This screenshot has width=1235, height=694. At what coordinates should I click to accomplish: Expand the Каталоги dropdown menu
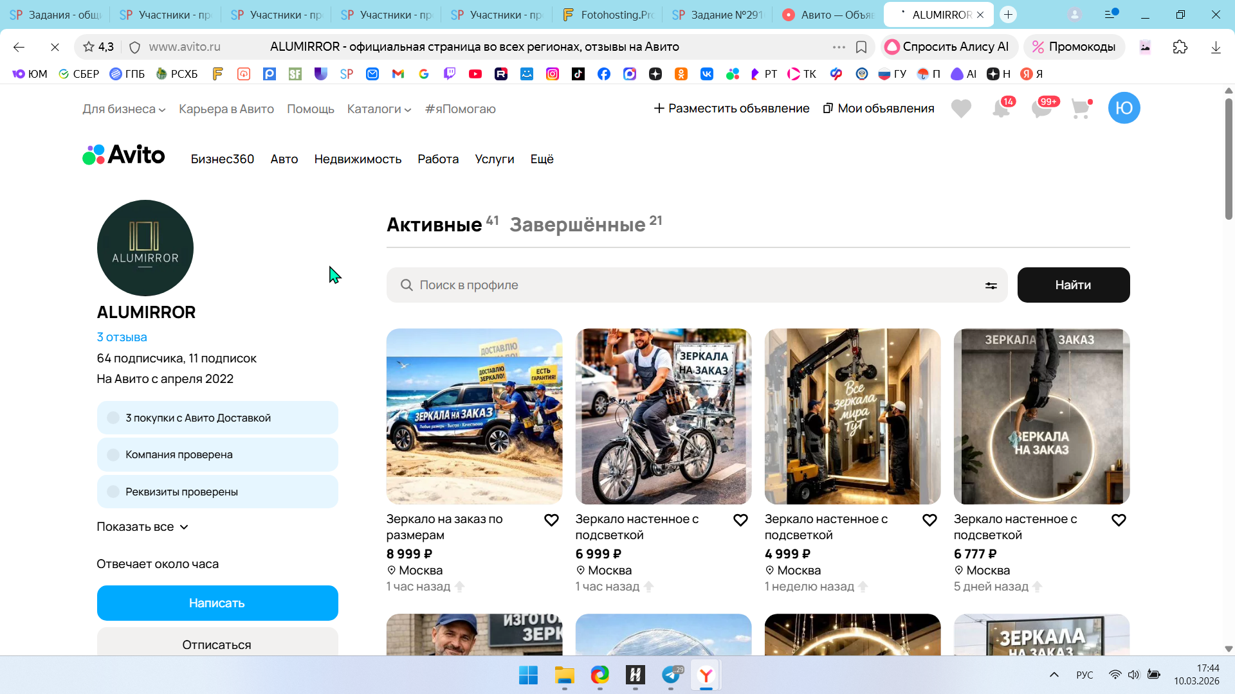[379, 109]
